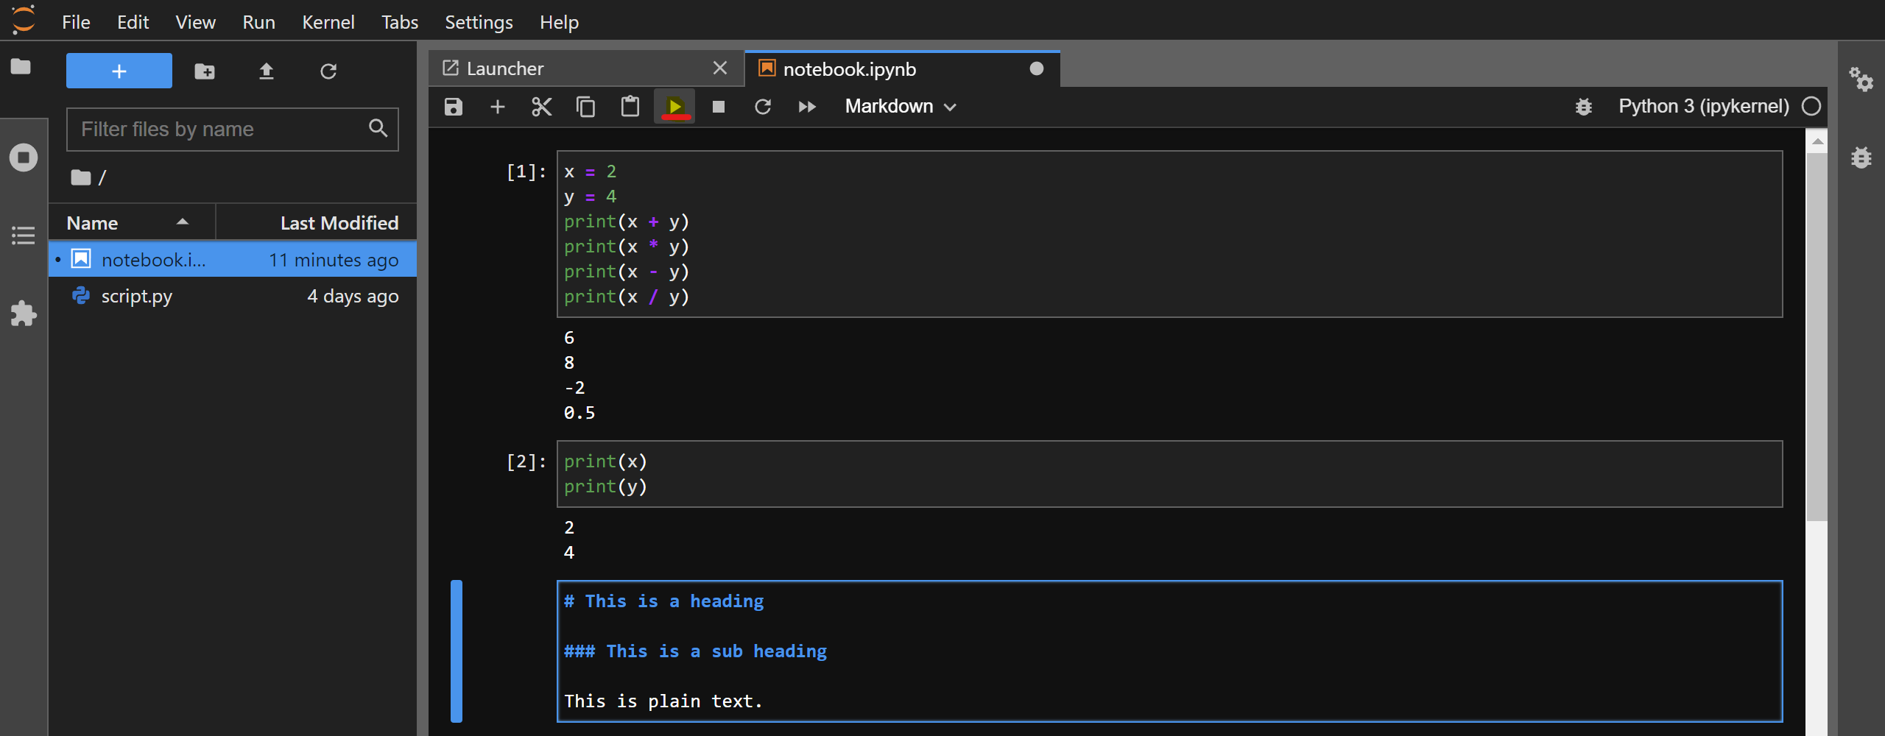The image size is (1885, 736).
Task: Click the scrollbar up arrow
Action: pyautogui.click(x=1817, y=140)
